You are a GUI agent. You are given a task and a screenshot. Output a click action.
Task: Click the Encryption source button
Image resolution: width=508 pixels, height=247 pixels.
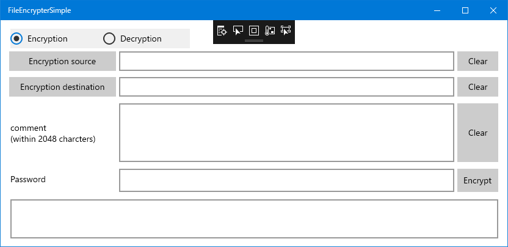(62, 61)
